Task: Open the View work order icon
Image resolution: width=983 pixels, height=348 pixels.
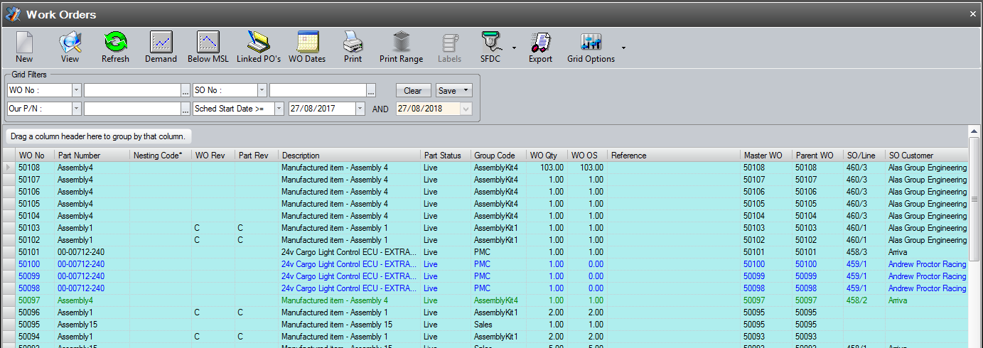Action: [70, 47]
